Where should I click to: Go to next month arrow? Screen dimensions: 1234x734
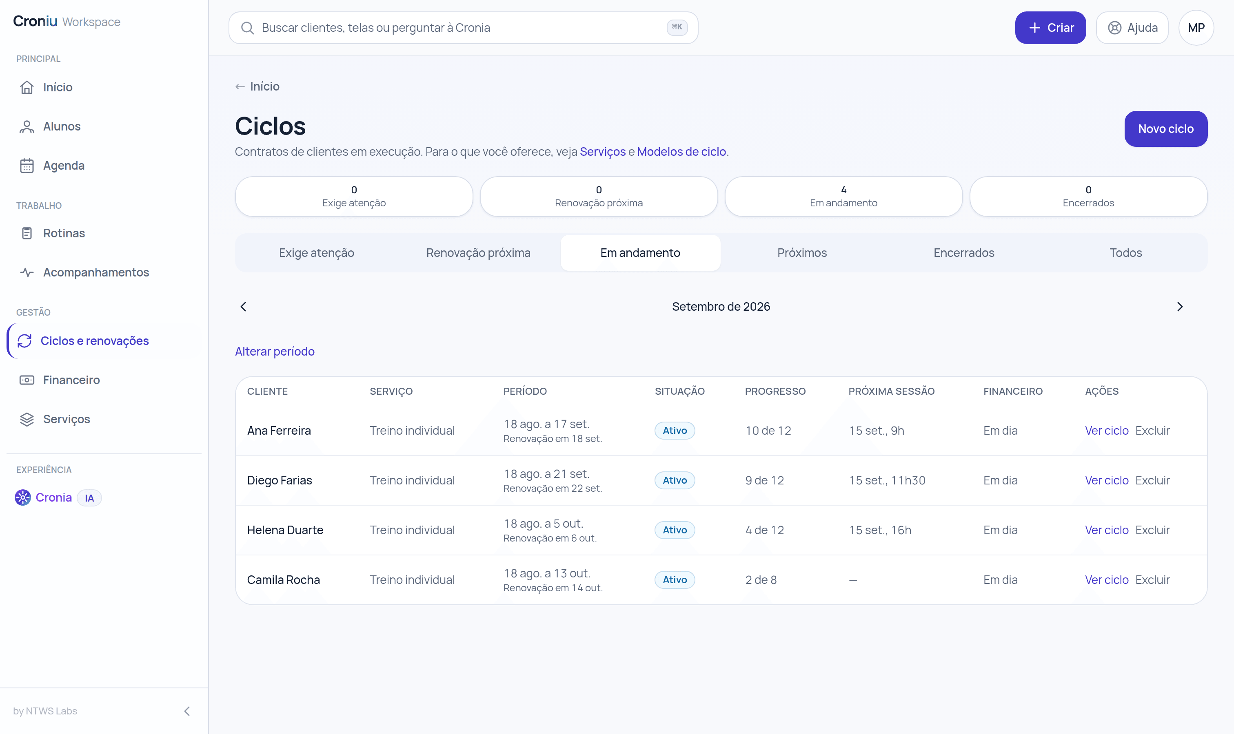[x=1180, y=307]
